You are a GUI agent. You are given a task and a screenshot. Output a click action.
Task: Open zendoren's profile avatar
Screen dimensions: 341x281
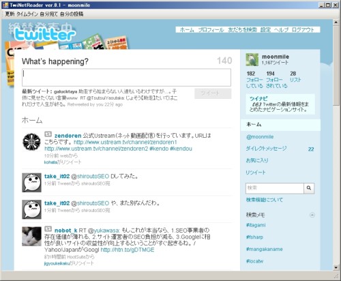(31, 142)
